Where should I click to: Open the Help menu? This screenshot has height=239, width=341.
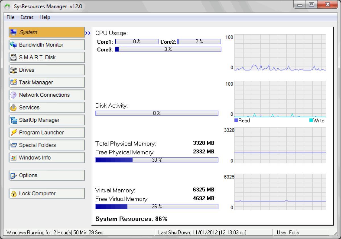[45, 17]
